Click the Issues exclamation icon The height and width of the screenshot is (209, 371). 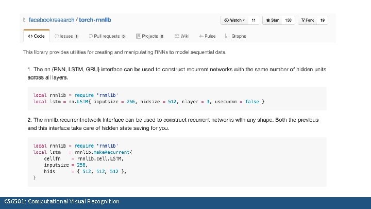[57, 36]
